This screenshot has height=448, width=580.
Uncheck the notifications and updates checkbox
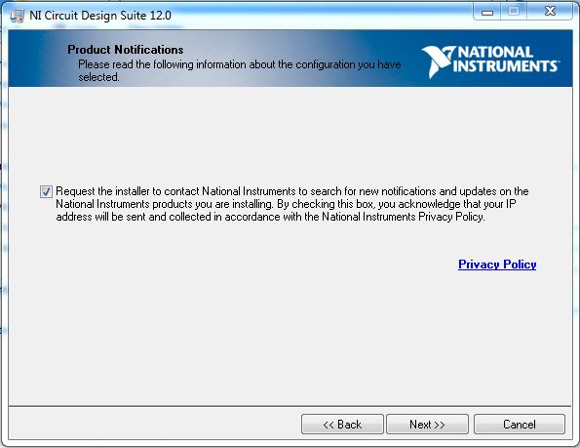click(46, 191)
